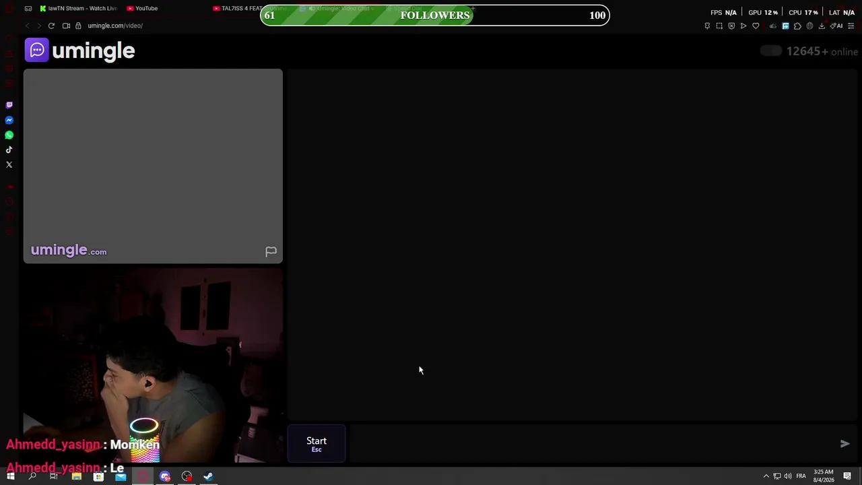Toggle the switch beside the online count
Image resolution: width=862 pixels, height=485 pixels.
(771, 51)
